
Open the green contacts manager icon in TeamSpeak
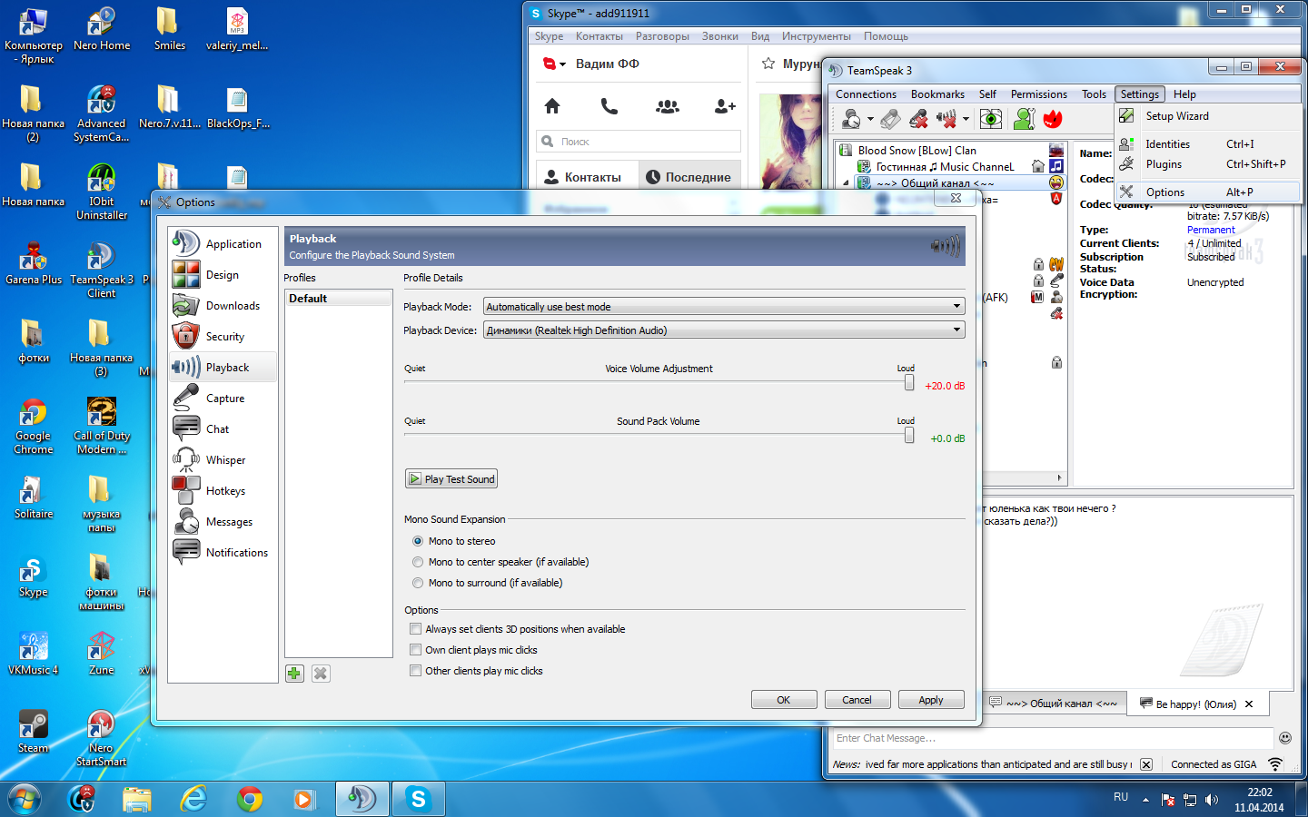1025,119
